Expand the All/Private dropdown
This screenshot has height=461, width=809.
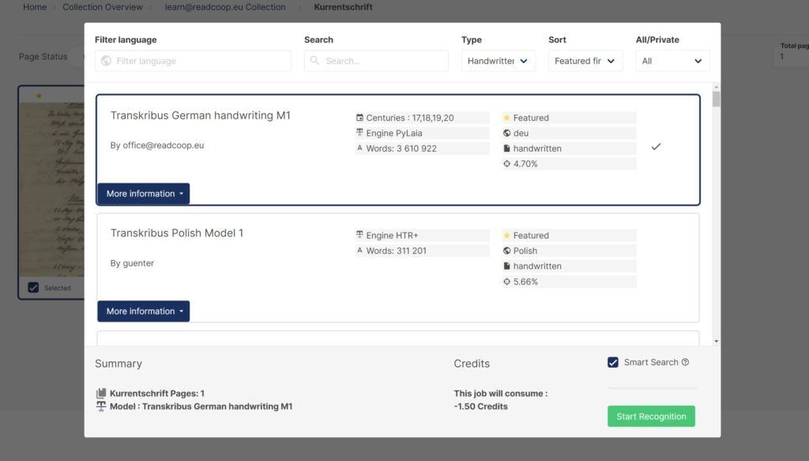[672, 61]
